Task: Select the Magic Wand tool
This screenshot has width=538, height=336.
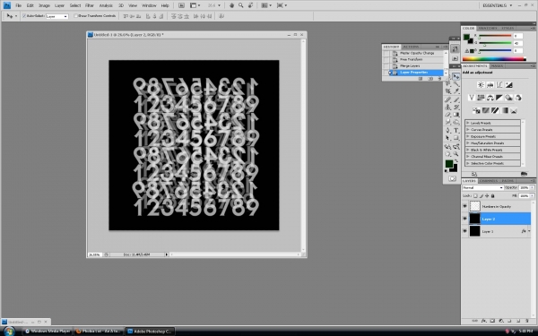Action: 456,83
